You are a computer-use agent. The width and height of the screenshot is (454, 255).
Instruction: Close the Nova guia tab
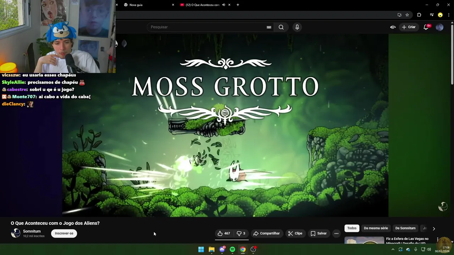(173, 5)
